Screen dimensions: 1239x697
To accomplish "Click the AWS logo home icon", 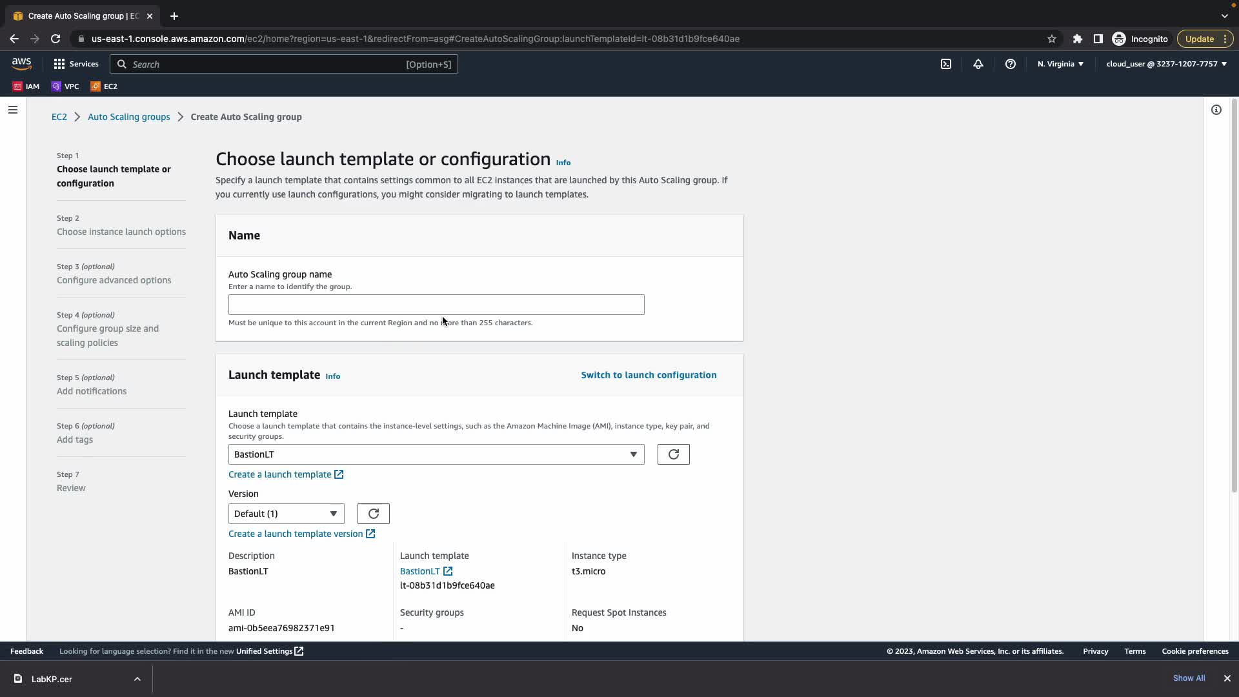I will coord(21,64).
